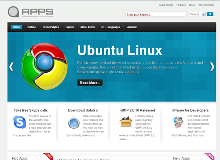Focus the 'Type your keyword' search field
The height and width of the screenshot is (160, 220).
(156, 14)
